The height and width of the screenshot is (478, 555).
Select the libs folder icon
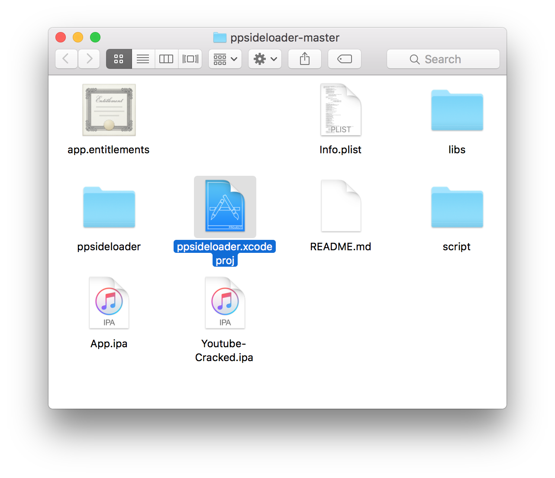click(x=457, y=110)
